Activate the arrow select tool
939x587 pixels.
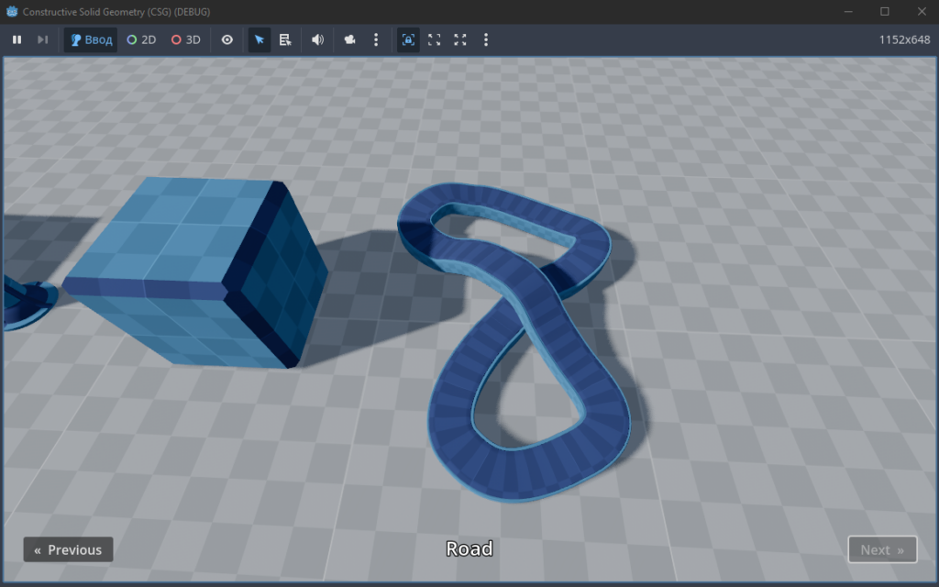coord(260,39)
